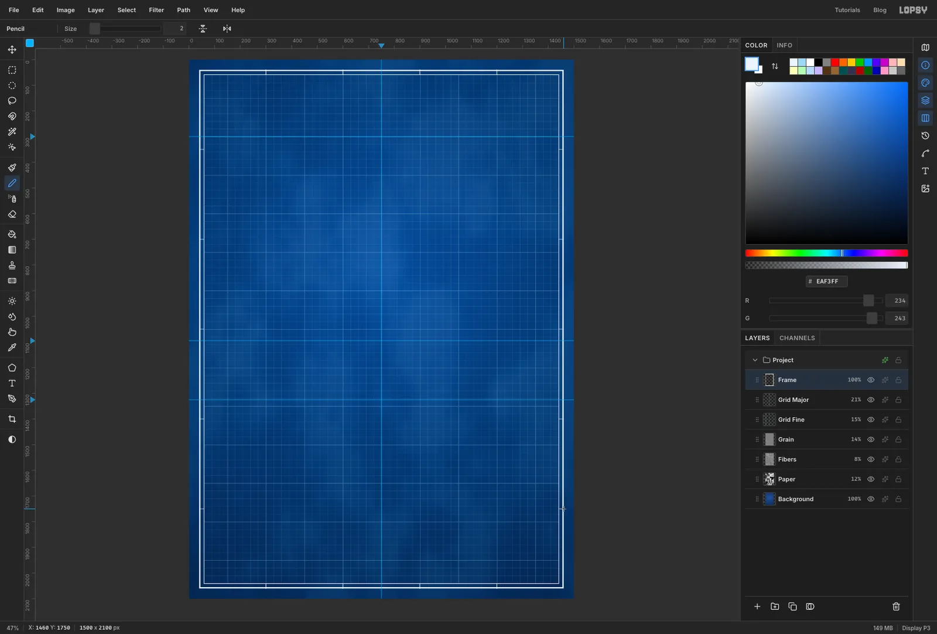Click the hex color input field
937x634 pixels.
pos(826,281)
